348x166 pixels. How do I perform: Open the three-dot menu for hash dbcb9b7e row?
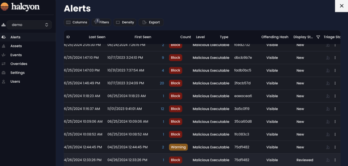coord(335,58)
